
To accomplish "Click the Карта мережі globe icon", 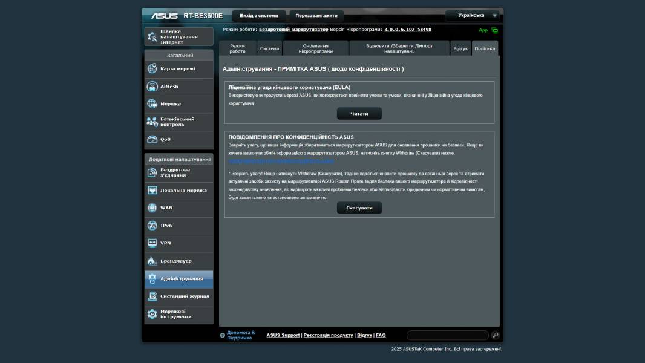I will pos(152,68).
